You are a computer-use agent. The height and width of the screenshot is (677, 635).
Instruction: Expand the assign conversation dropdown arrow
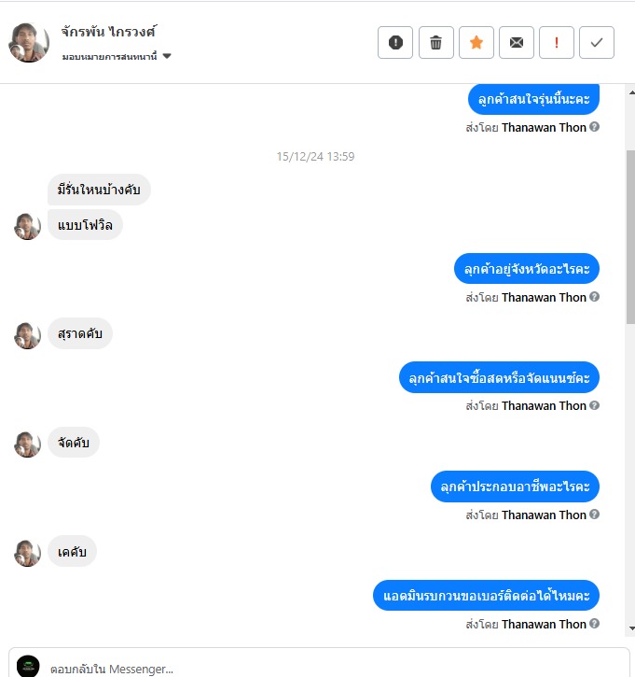coord(167,56)
